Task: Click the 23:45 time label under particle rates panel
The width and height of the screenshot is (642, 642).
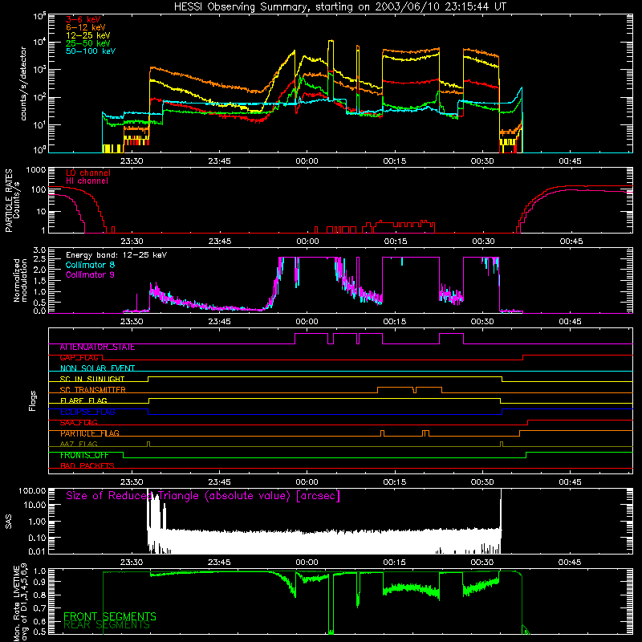Action: [x=219, y=242]
